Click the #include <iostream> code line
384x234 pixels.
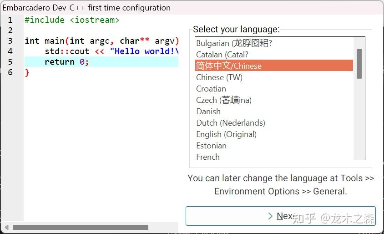point(72,20)
